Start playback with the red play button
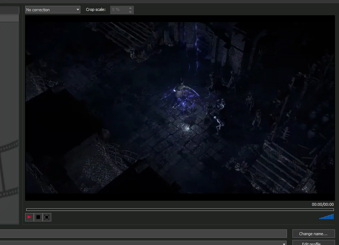 [29, 217]
